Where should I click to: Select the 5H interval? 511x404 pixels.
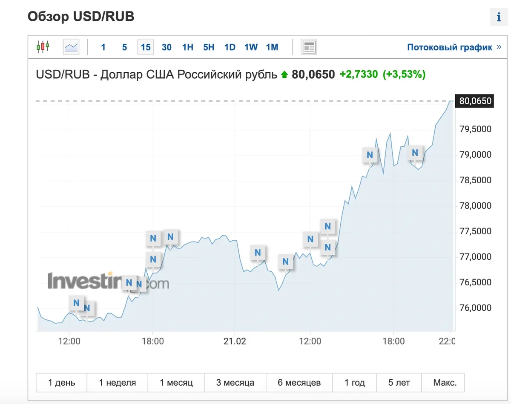(209, 47)
